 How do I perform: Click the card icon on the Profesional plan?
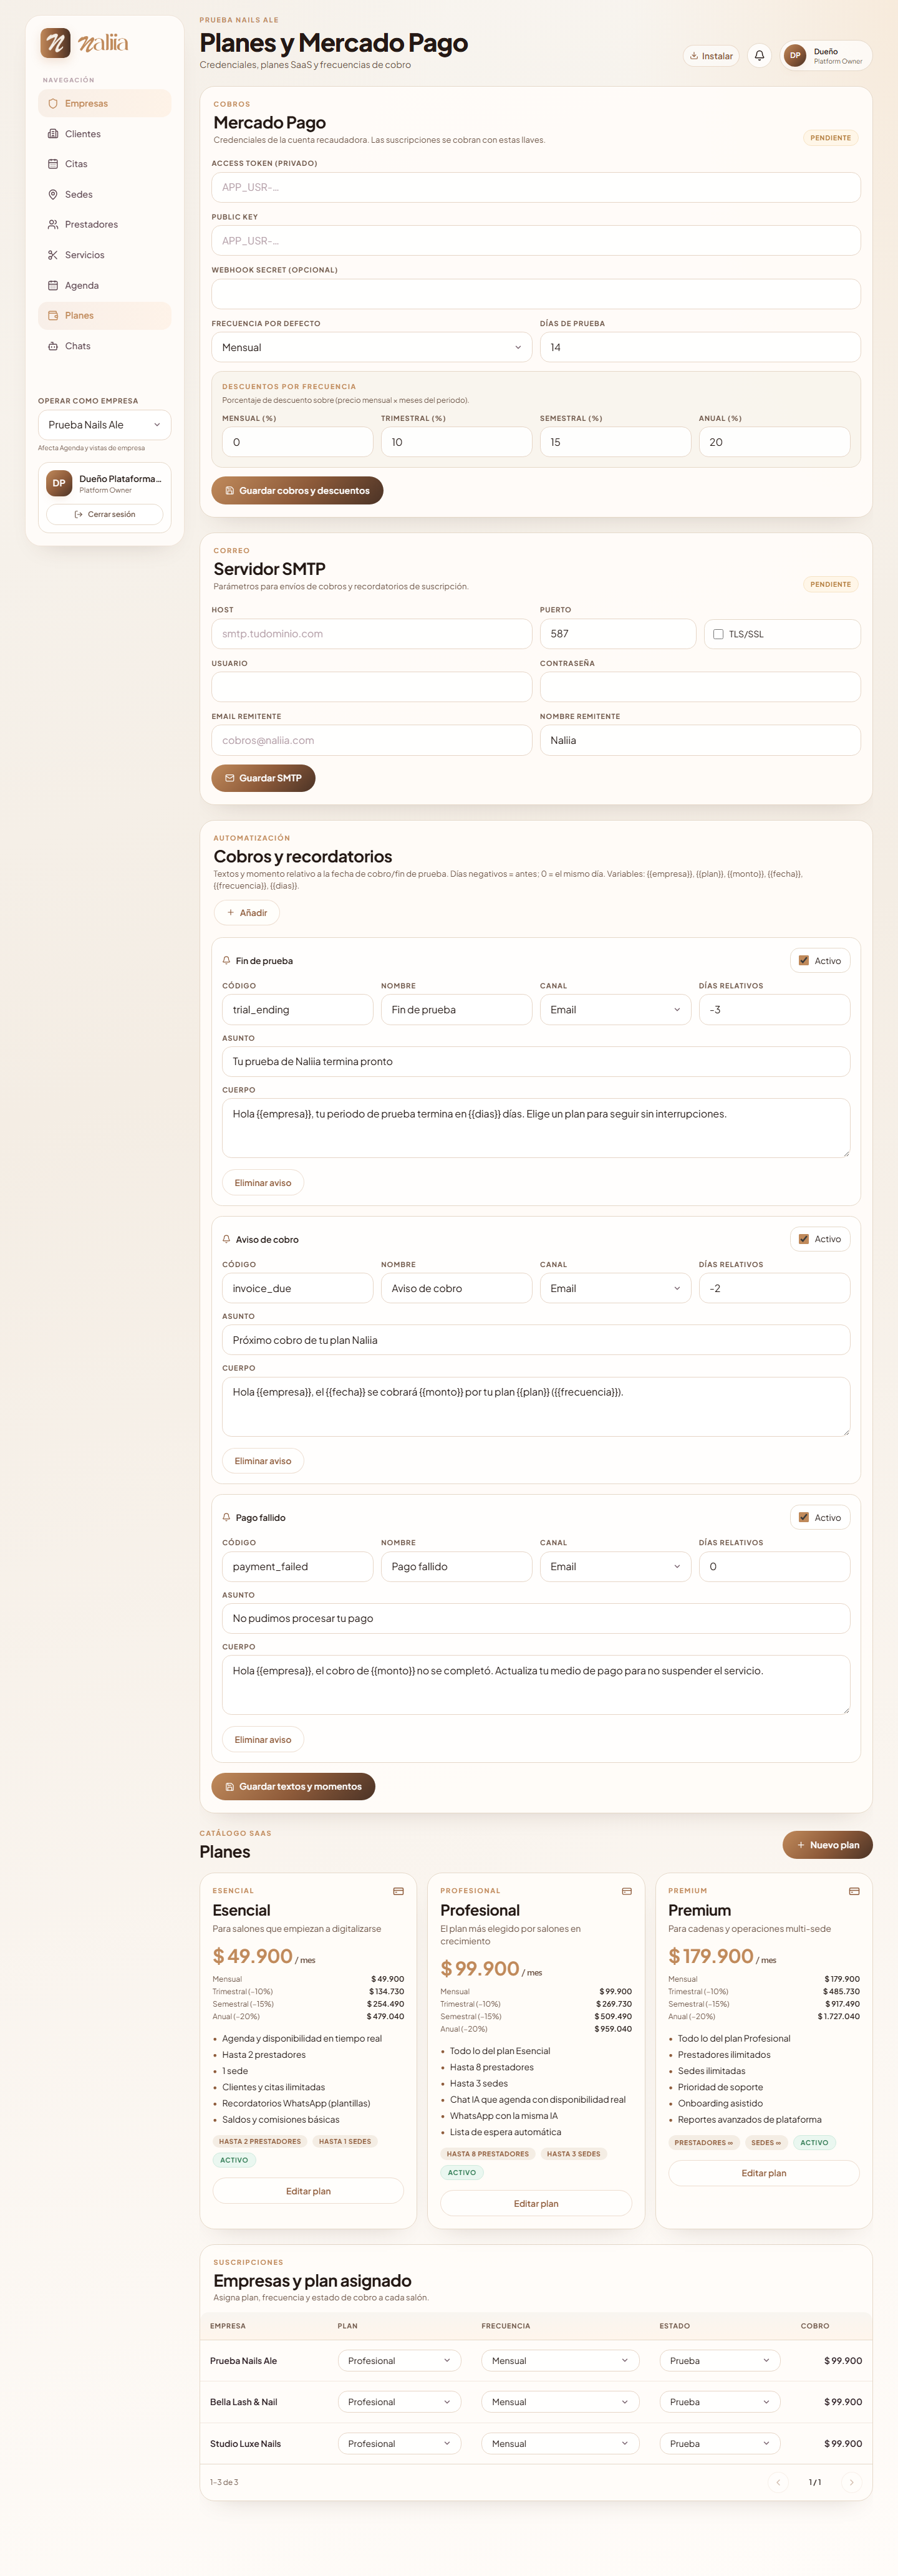[626, 1891]
